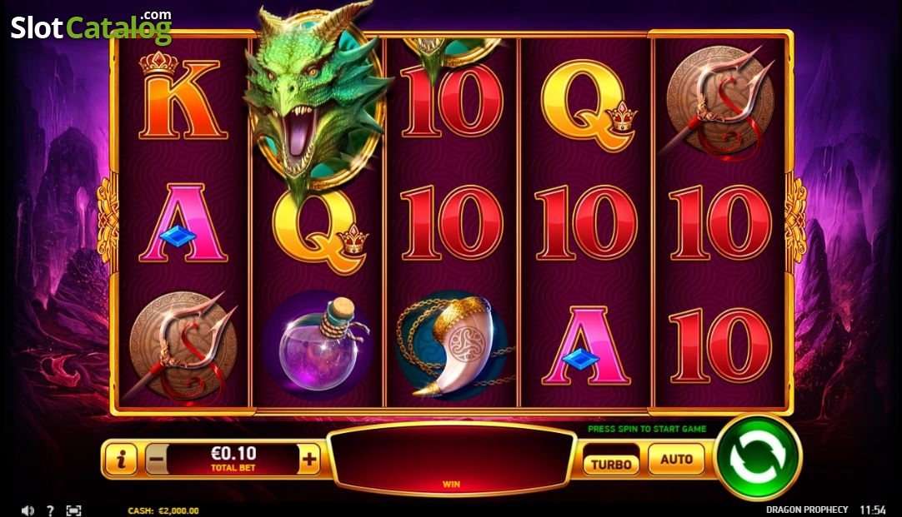Increase total bet with plus button
This screenshot has width=902, height=517.
[x=309, y=459]
